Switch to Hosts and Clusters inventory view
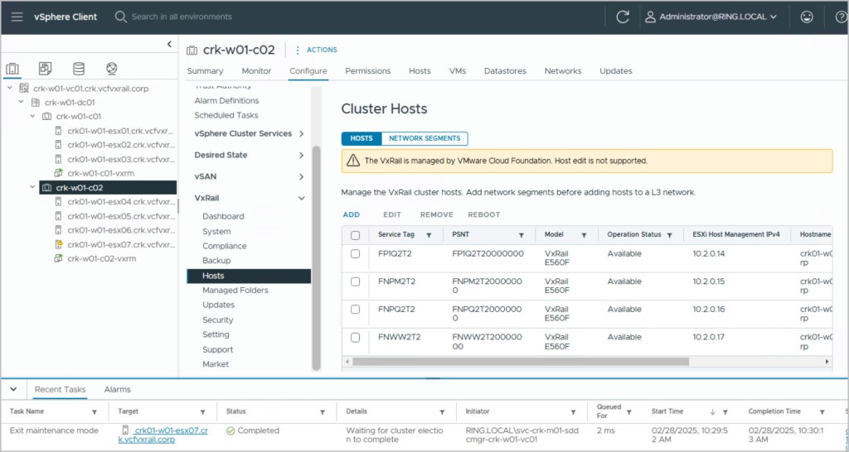 (x=13, y=69)
